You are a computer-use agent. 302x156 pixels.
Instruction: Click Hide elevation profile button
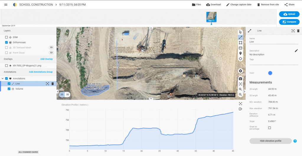[270, 141]
